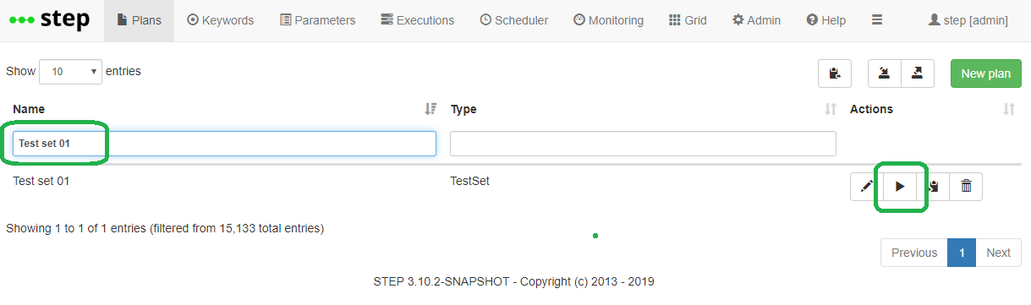Copy Test set 01 plan to clipboard
This screenshot has width=1031, height=305.
(x=933, y=187)
